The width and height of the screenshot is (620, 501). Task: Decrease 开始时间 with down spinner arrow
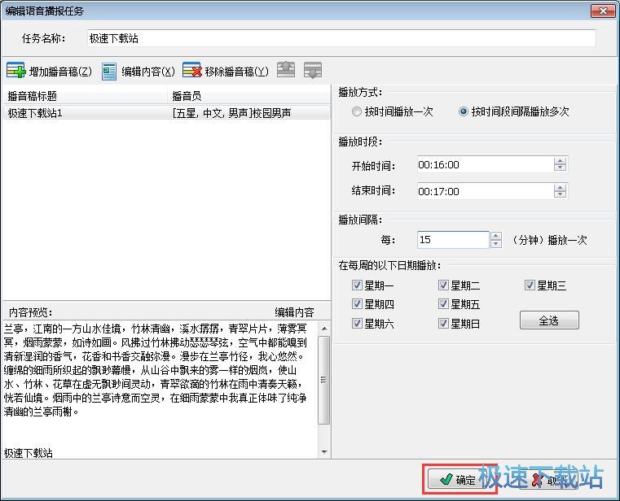(560, 168)
